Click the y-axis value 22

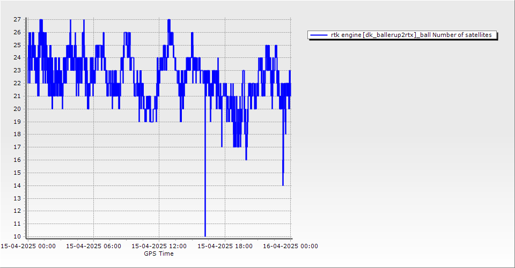[17, 83]
